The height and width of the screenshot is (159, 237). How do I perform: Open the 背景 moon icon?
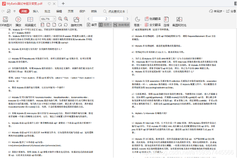tap(137, 19)
